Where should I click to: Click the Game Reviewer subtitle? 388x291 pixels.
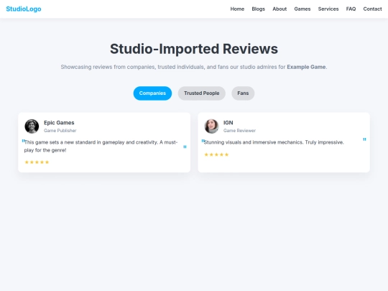(239, 130)
